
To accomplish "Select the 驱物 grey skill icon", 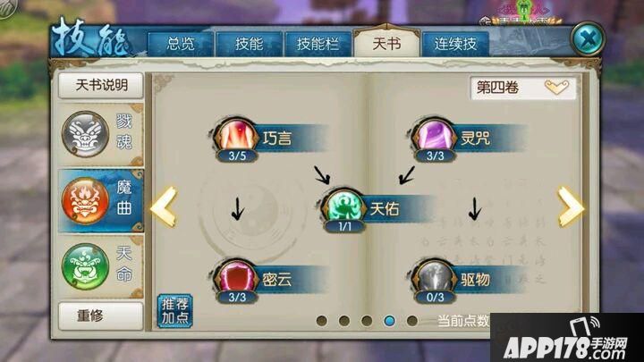I will tap(435, 278).
